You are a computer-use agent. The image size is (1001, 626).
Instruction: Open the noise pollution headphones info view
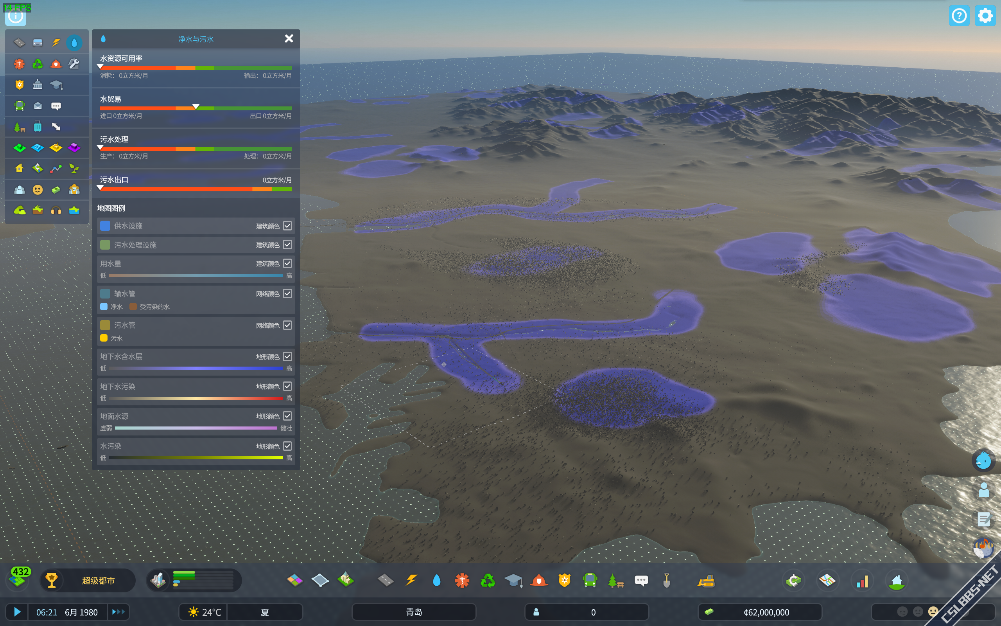click(x=56, y=210)
